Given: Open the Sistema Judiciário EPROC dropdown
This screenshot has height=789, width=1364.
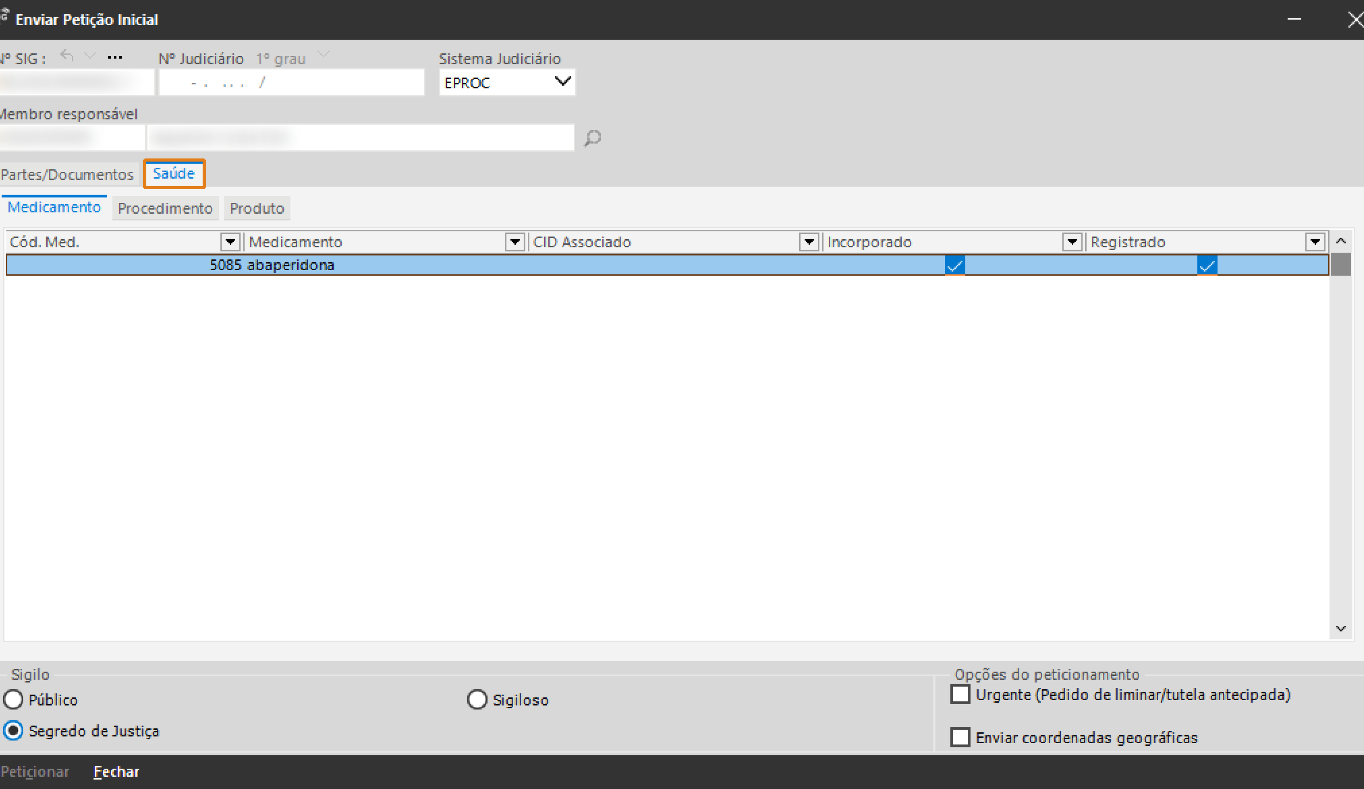Looking at the screenshot, I should (x=562, y=82).
